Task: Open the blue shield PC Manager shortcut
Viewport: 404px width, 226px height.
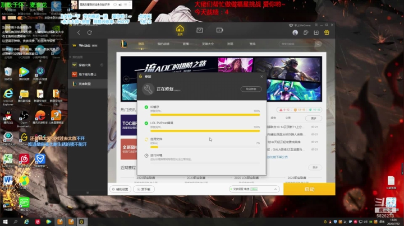Action: [40, 161]
